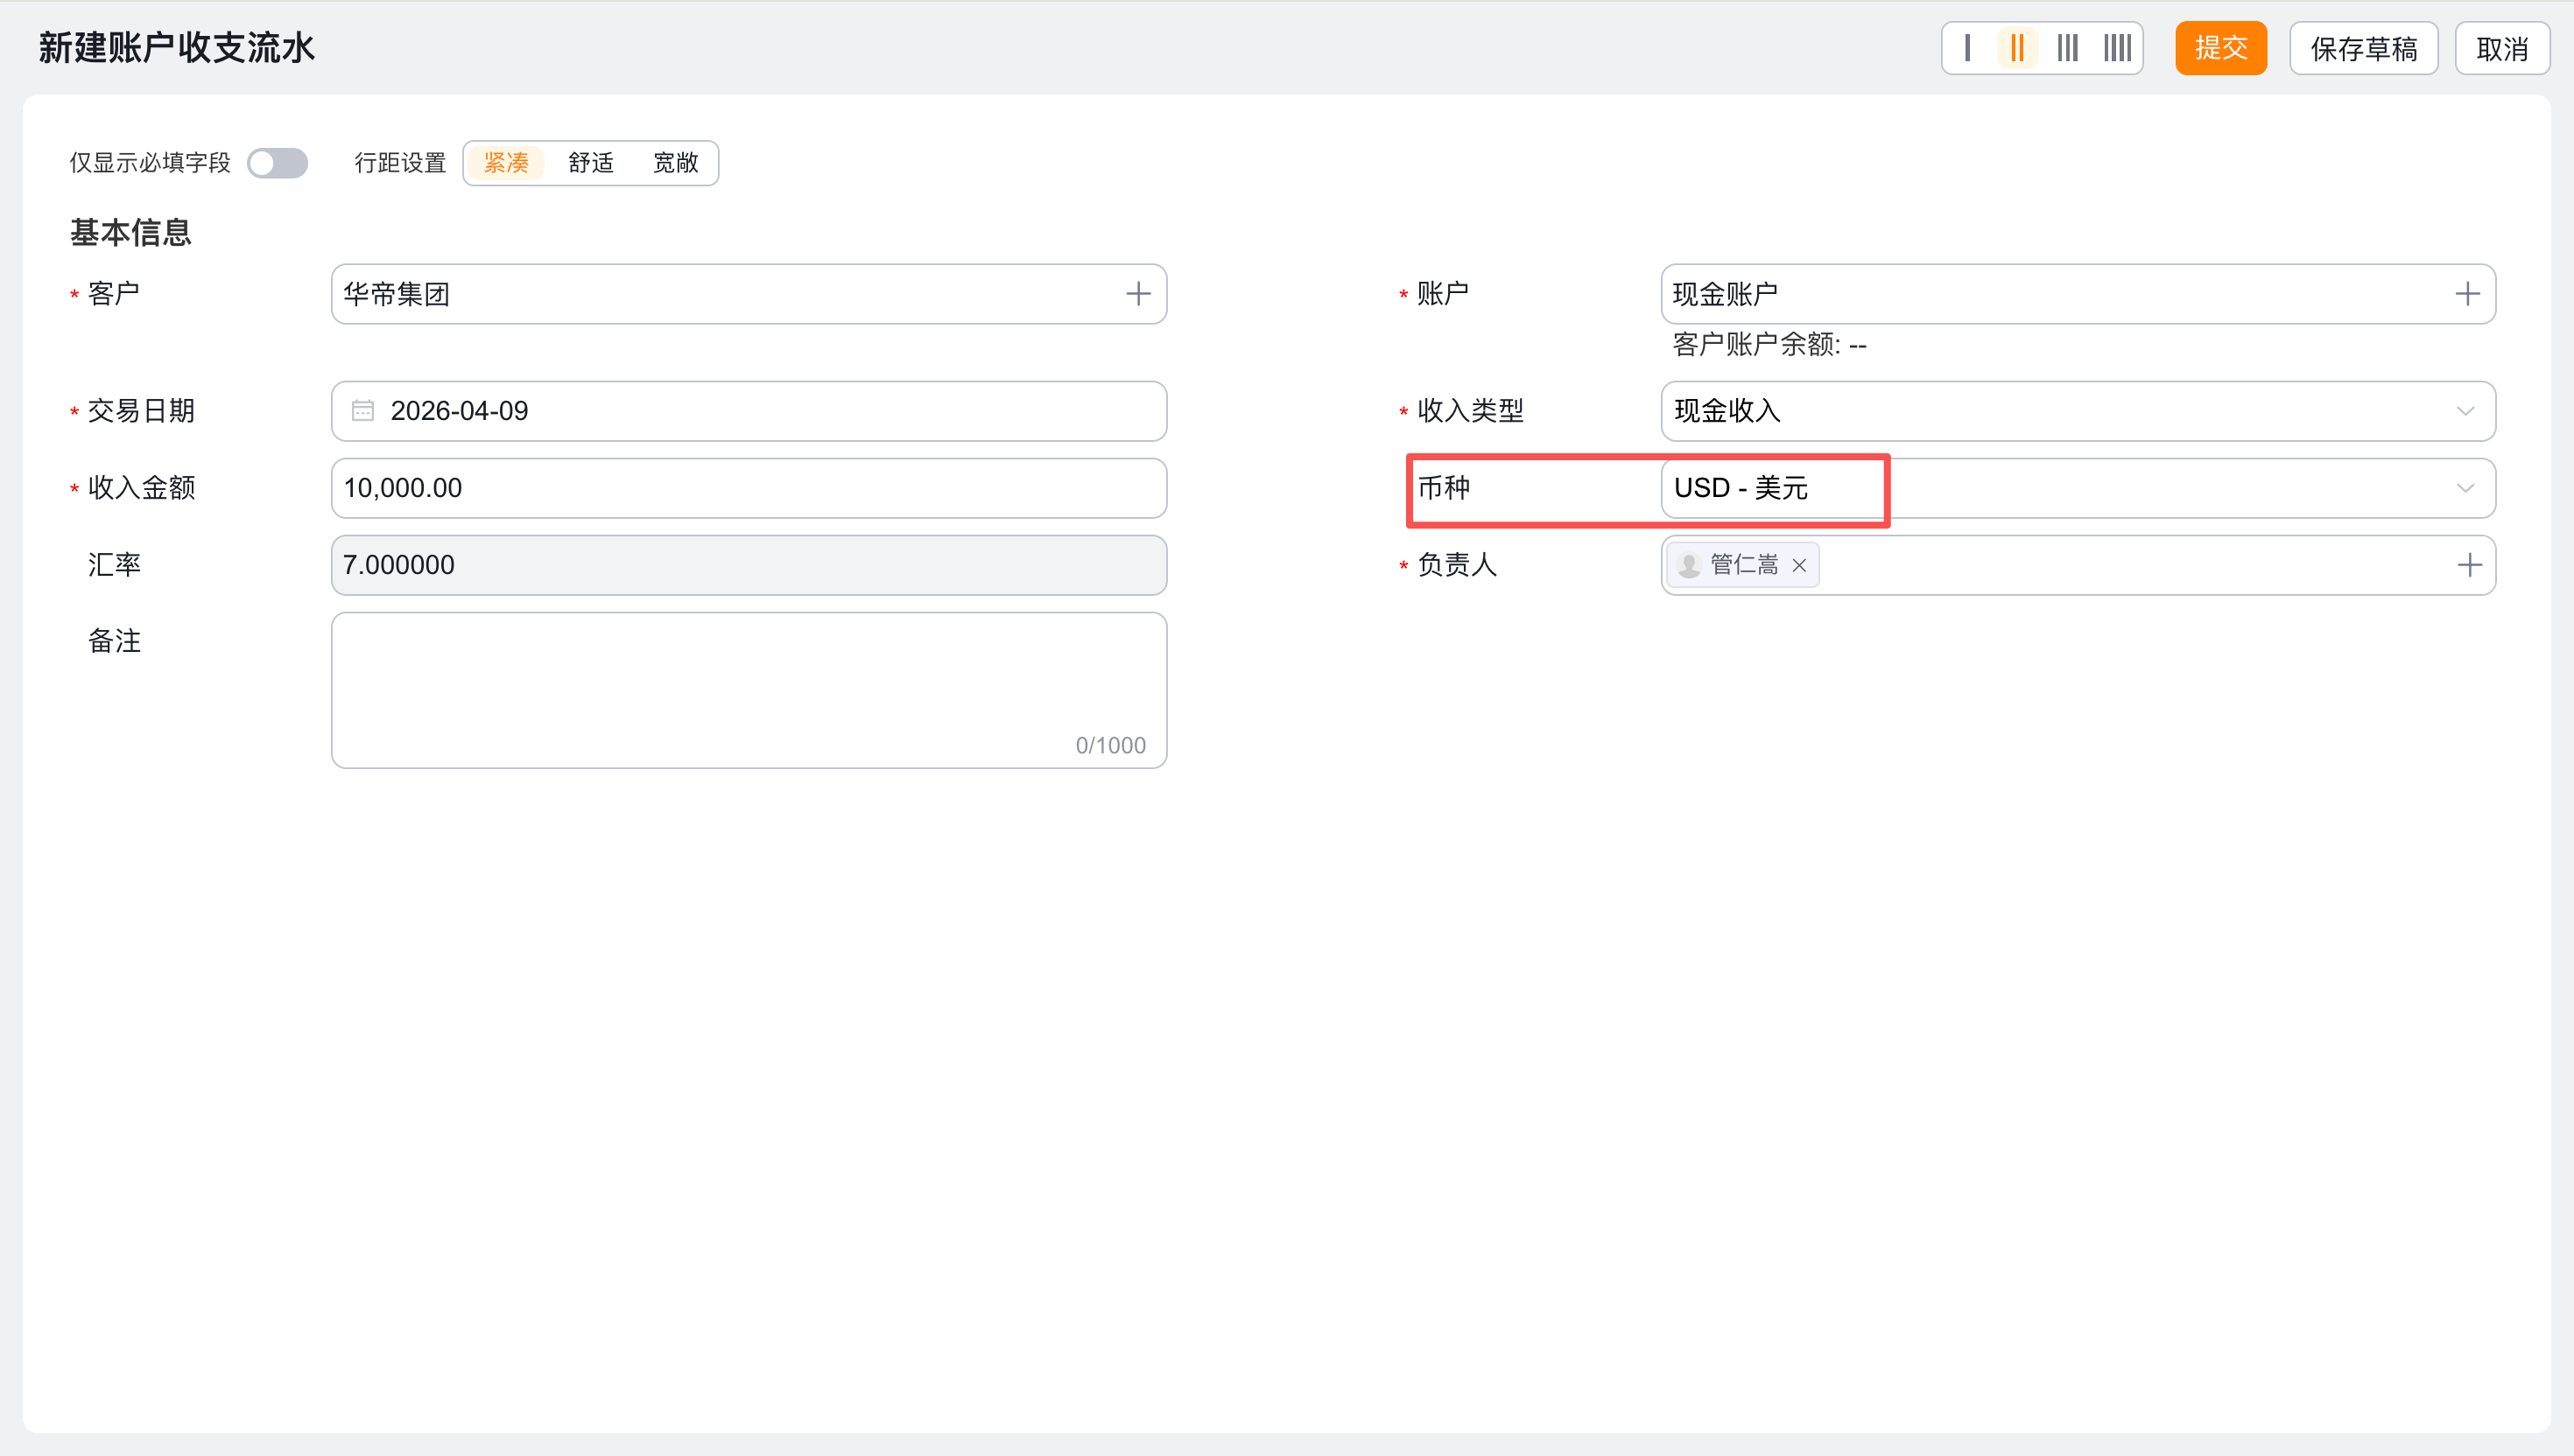This screenshot has width=2574, height=1456.
Task: Click 提交 button
Action: tap(2220, 48)
